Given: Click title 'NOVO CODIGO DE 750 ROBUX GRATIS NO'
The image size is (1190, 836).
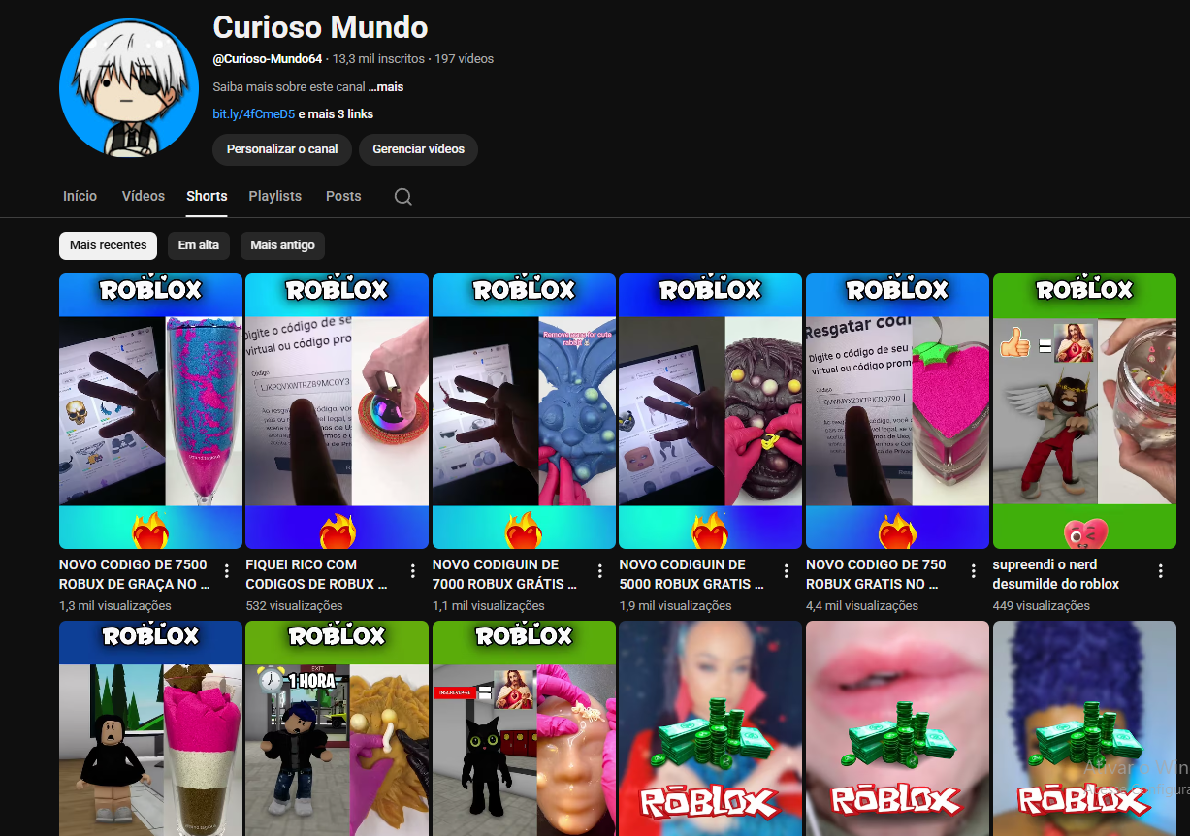Looking at the screenshot, I should 876,574.
